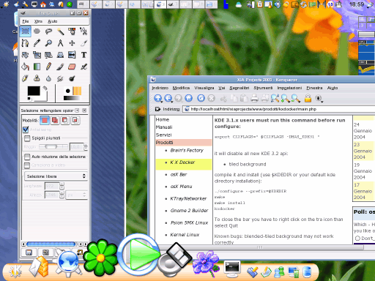
Task: Select the Fuzzy Select magic wand tool
Action: [60, 31]
